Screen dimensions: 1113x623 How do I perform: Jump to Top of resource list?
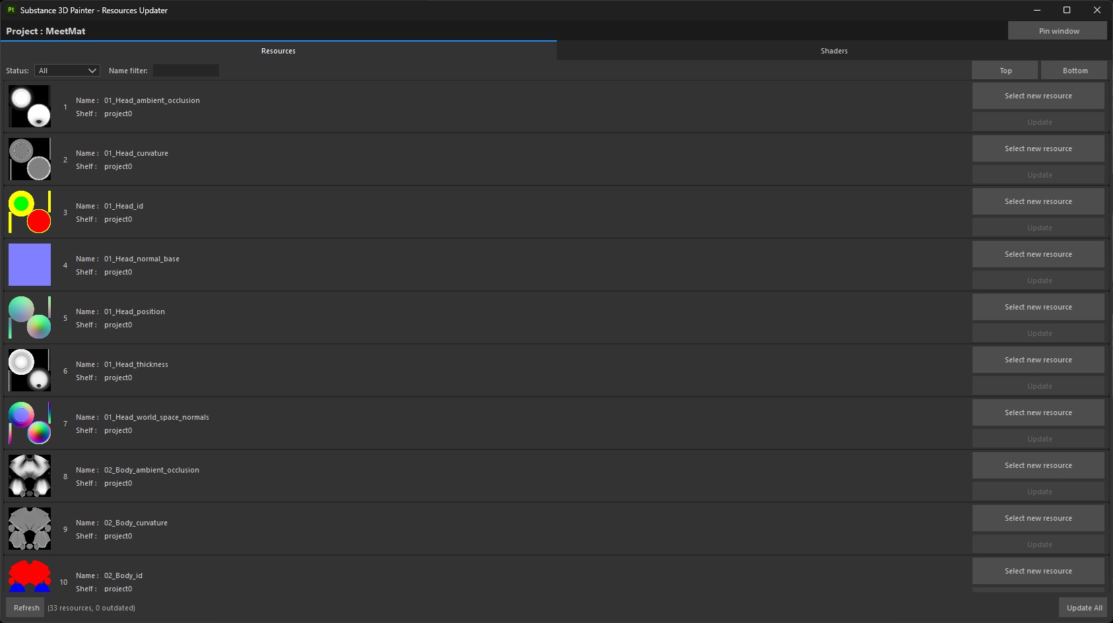click(x=1005, y=71)
